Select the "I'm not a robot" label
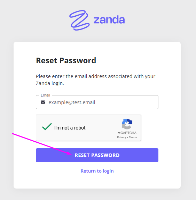 [x=70, y=128]
